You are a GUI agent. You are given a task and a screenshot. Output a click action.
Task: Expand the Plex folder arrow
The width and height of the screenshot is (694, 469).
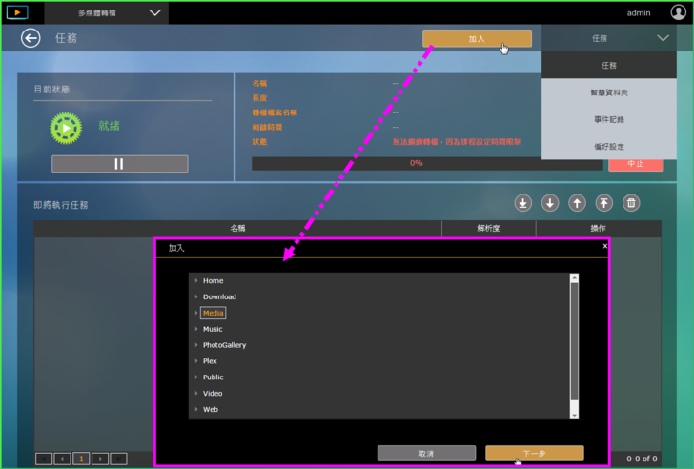196,361
